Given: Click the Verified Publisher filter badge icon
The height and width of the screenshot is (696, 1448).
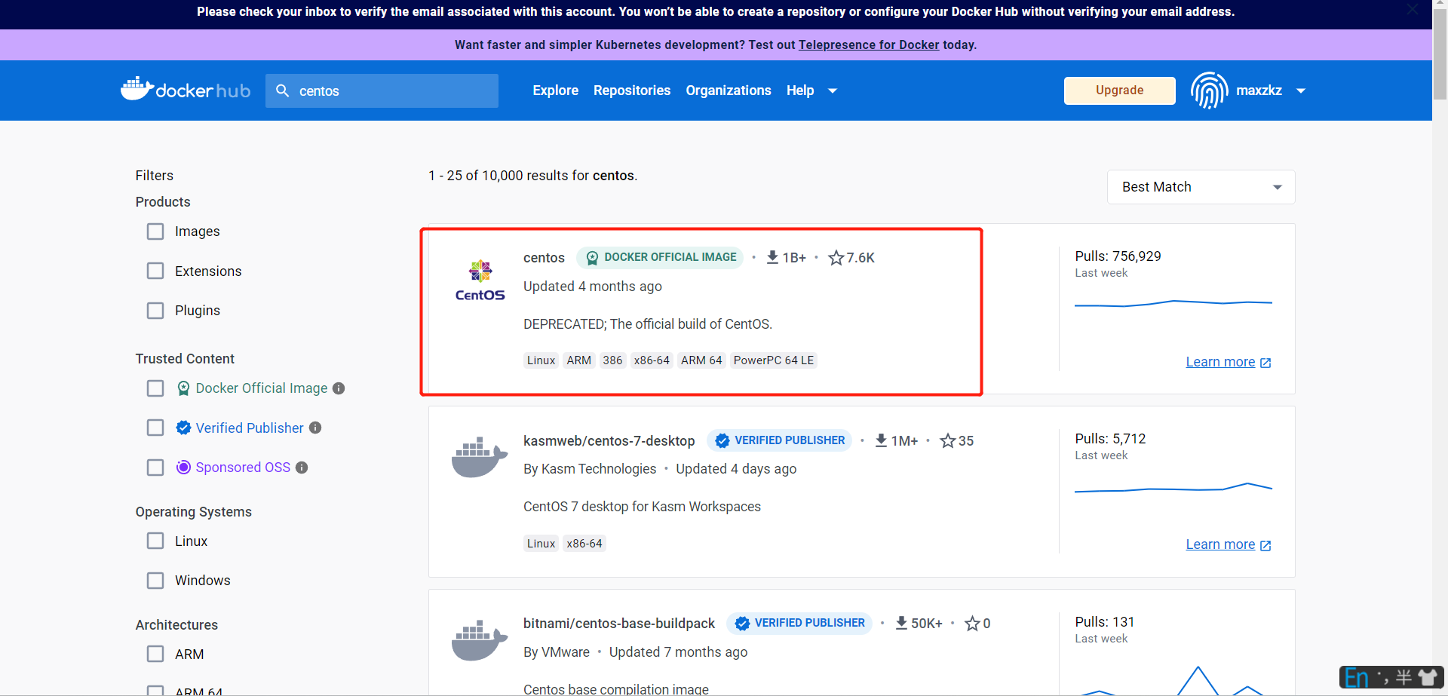Looking at the screenshot, I should [183, 428].
